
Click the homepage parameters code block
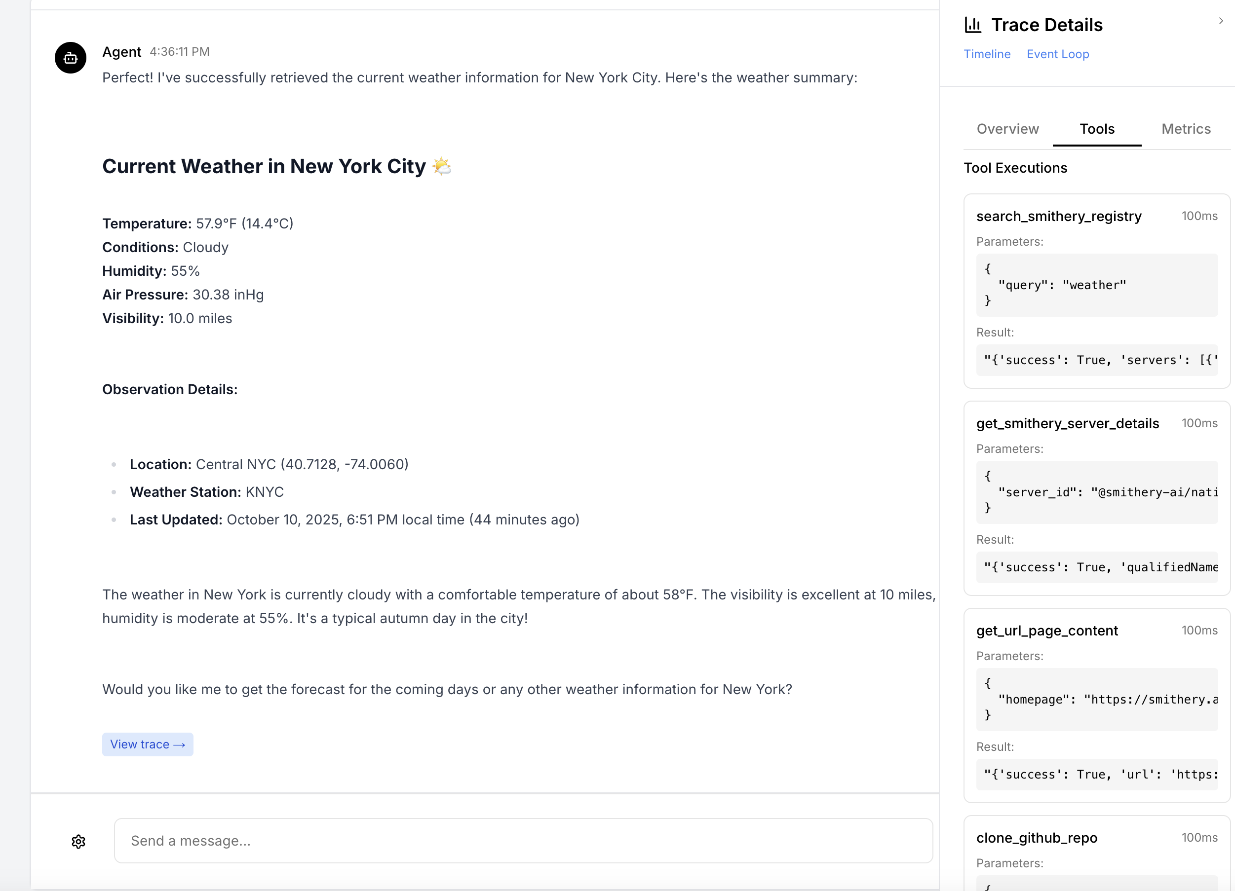1096,699
